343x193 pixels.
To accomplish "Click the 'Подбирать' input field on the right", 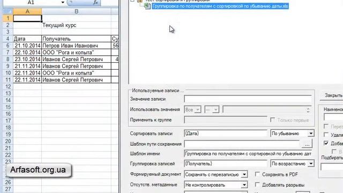I will pos(332,167).
